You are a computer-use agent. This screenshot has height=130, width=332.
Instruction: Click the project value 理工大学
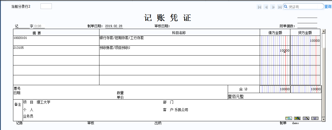point(43,102)
